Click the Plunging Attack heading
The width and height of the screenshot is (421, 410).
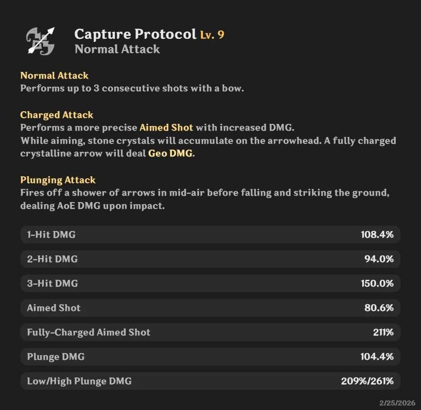coord(58,180)
